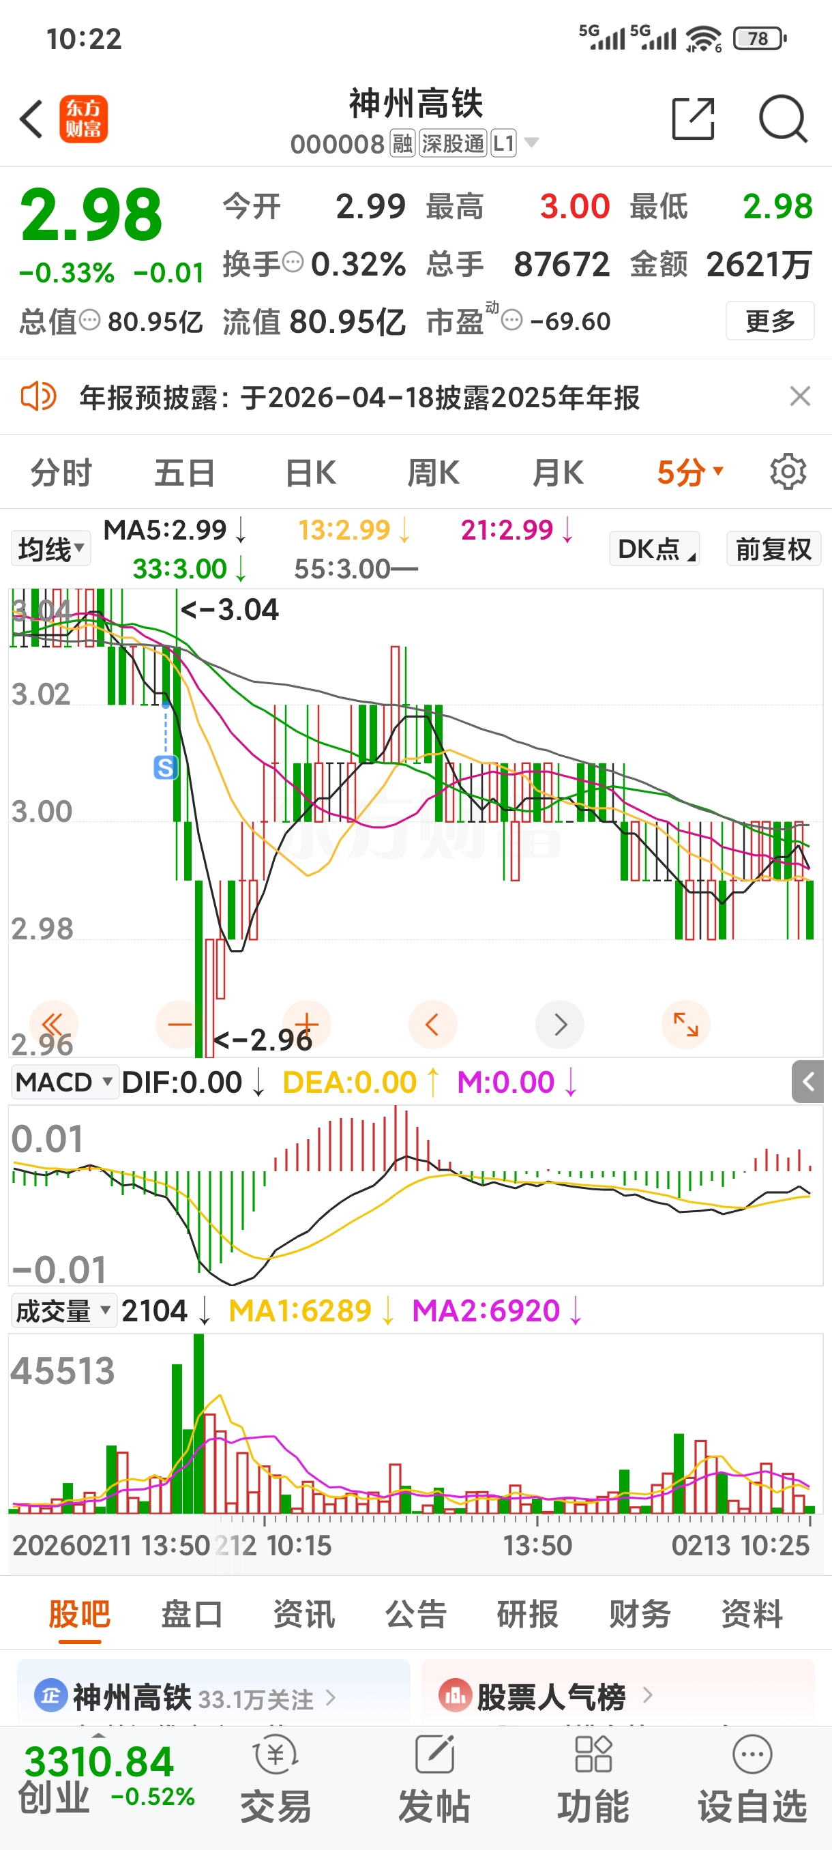Image resolution: width=832 pixels, height=1850 pixels.
Task: Open the 年报预披露 announcement text
Action: pyautogui.click(x=359, y=396)
